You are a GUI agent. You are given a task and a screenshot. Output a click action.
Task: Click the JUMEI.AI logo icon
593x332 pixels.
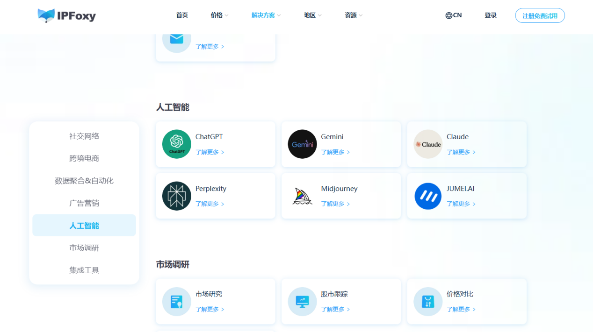[428, 196]
